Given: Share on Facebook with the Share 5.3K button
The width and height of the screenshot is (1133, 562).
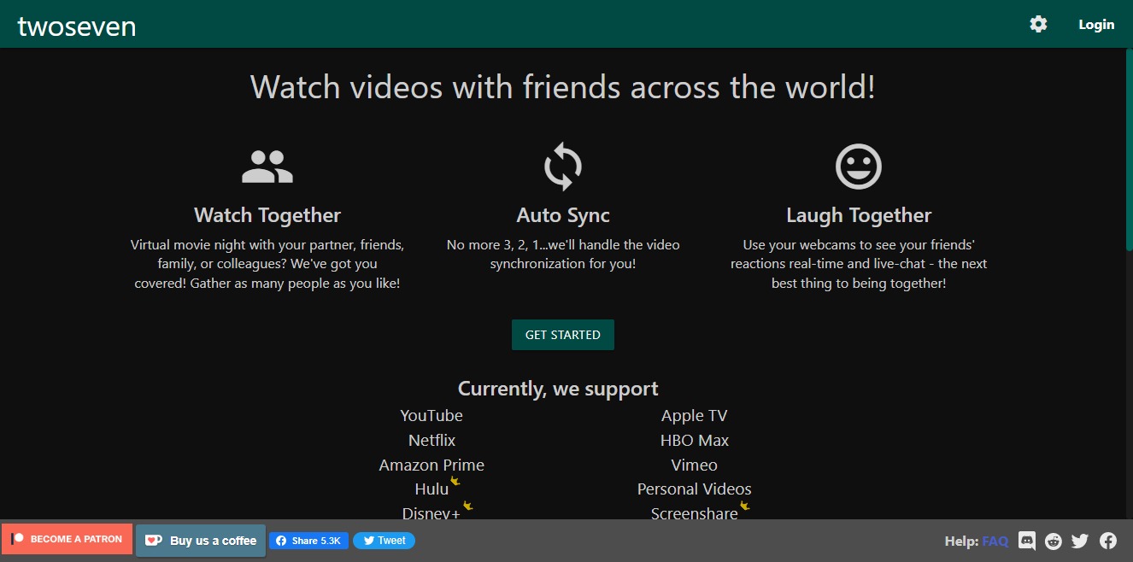Looking at the screenshot, I should click(x=308, y=541).
